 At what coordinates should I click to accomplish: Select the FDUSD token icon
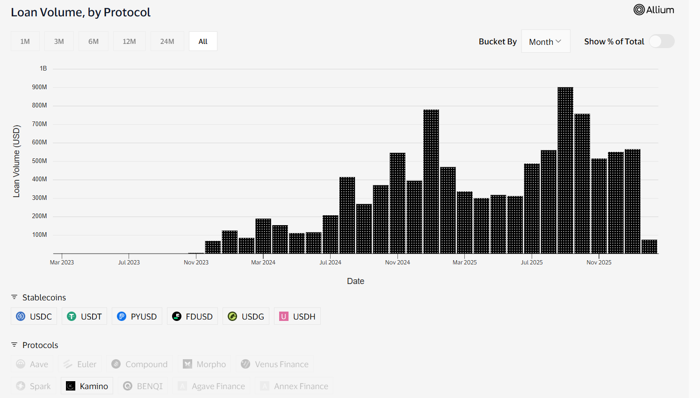pyautogui.click(x=177, y=316)
